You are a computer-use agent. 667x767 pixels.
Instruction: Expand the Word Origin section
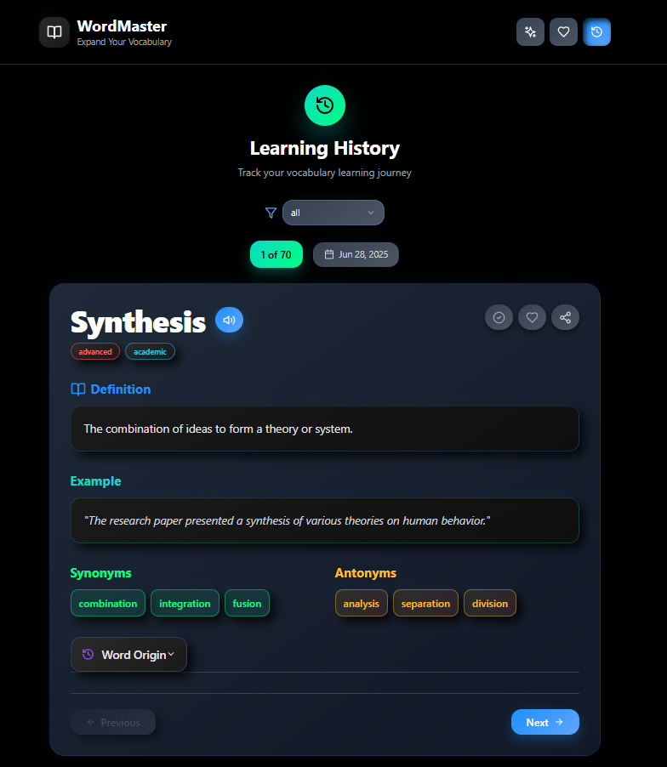[128, 655]
